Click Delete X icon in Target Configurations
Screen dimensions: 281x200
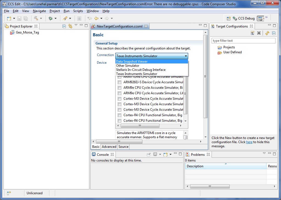click(x=259, y=33)
